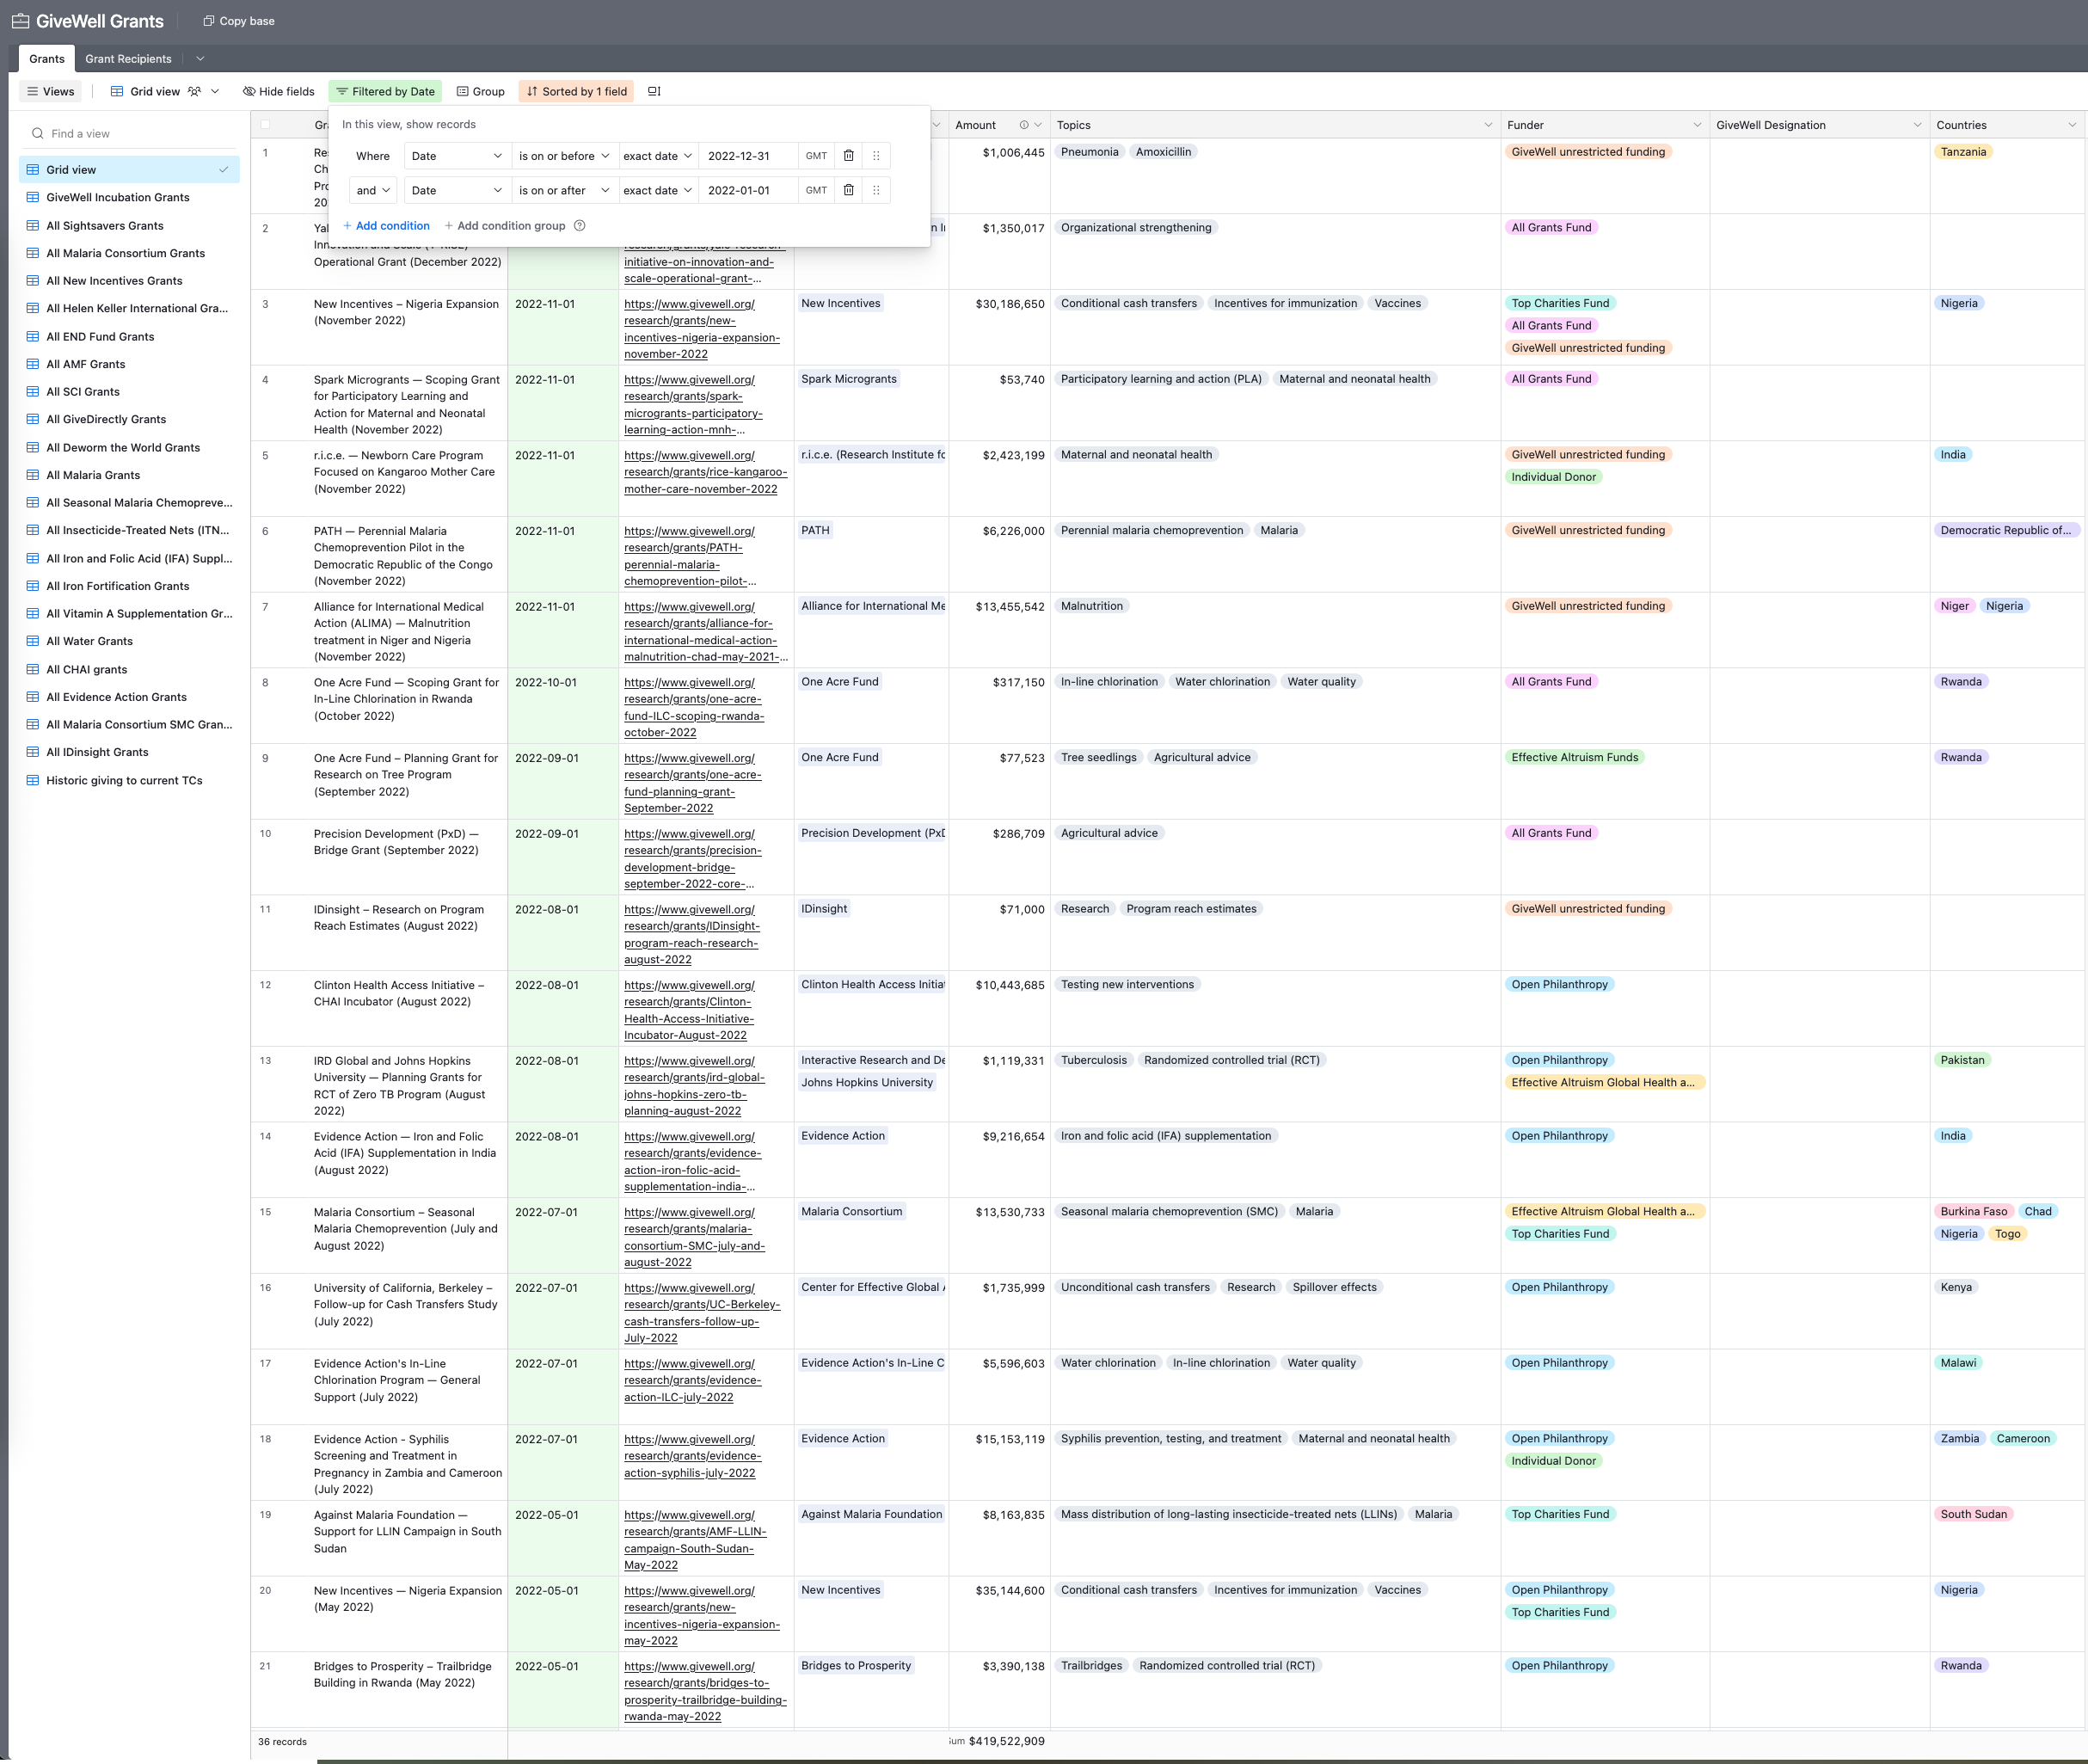The image size is (2088, 1764).
Task: Open 'exact date' dropdown in second condition
Action: pyautogui.click(x=657, y=190)
